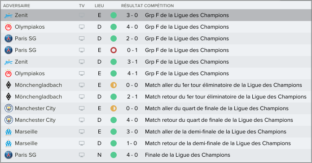The height and width of the screenshot is (163, 312).
Task: Click the Zenit club logo in the first row
Action: tap(9, 15)
